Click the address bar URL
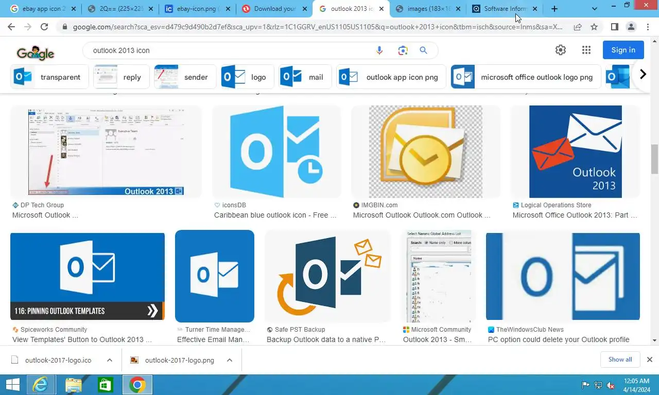 coord(318,27)
